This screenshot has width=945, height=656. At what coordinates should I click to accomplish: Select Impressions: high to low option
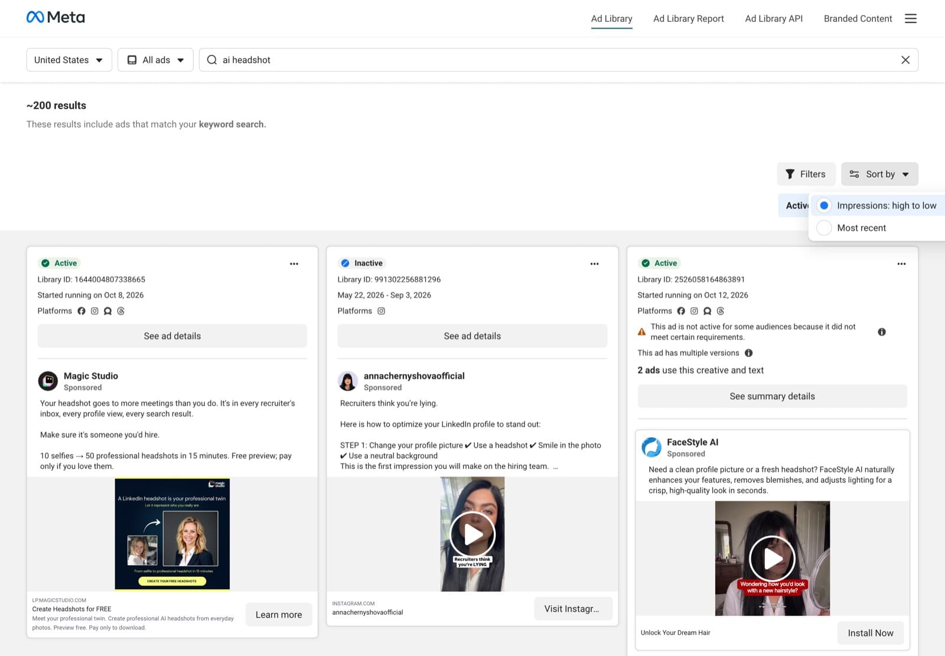point(878,205)
